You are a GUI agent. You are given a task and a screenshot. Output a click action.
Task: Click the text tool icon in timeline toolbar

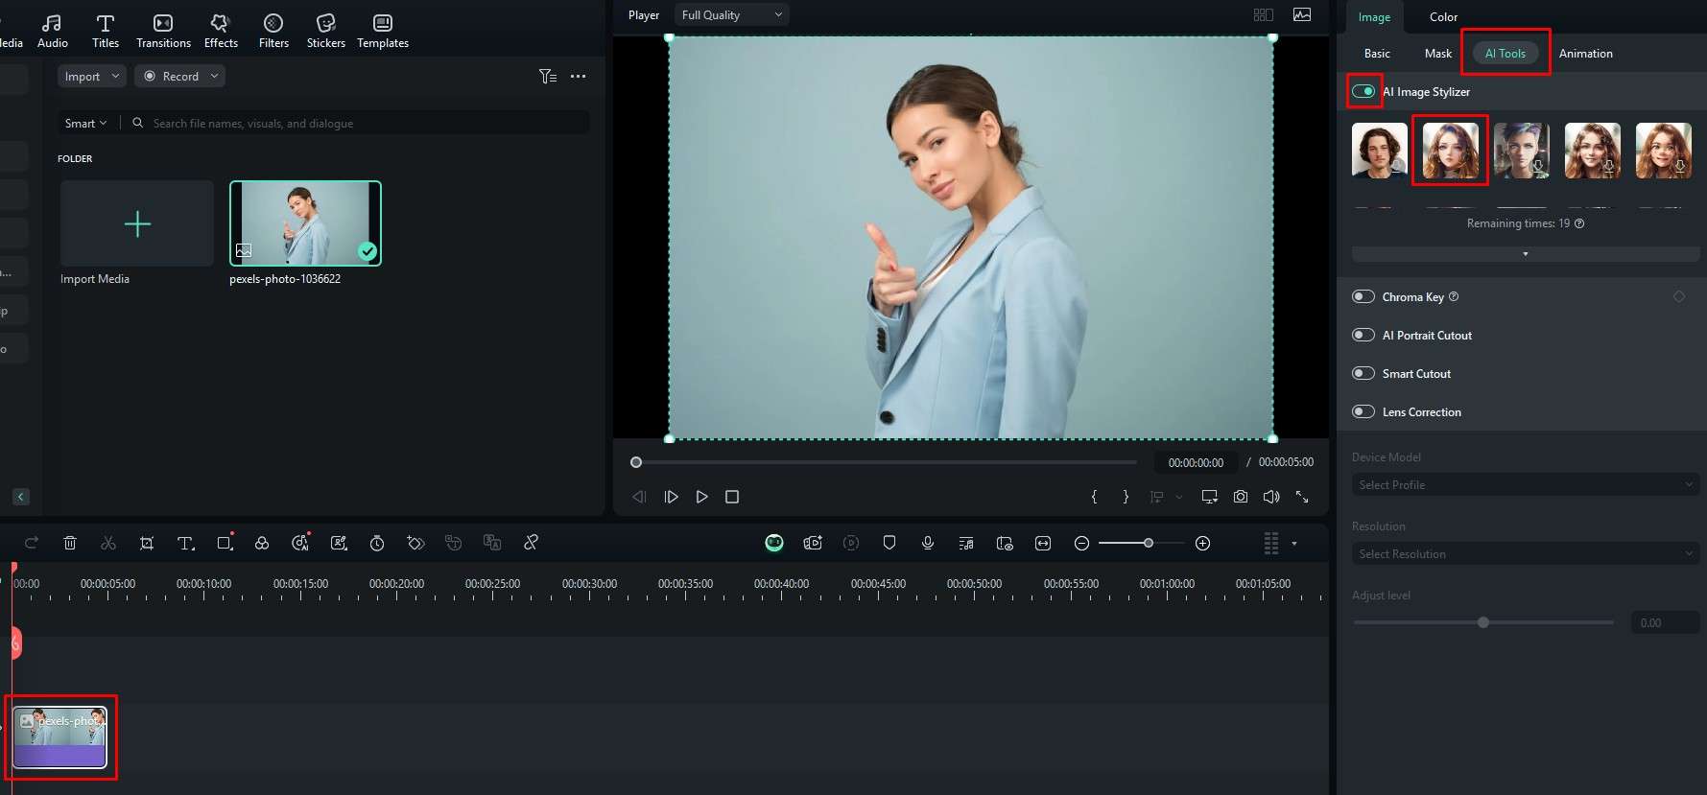click(x=186, y=543)
